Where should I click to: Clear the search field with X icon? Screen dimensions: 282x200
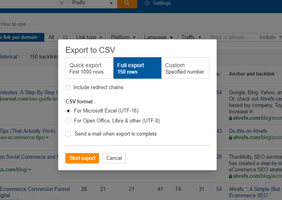[x=62, y=3]
